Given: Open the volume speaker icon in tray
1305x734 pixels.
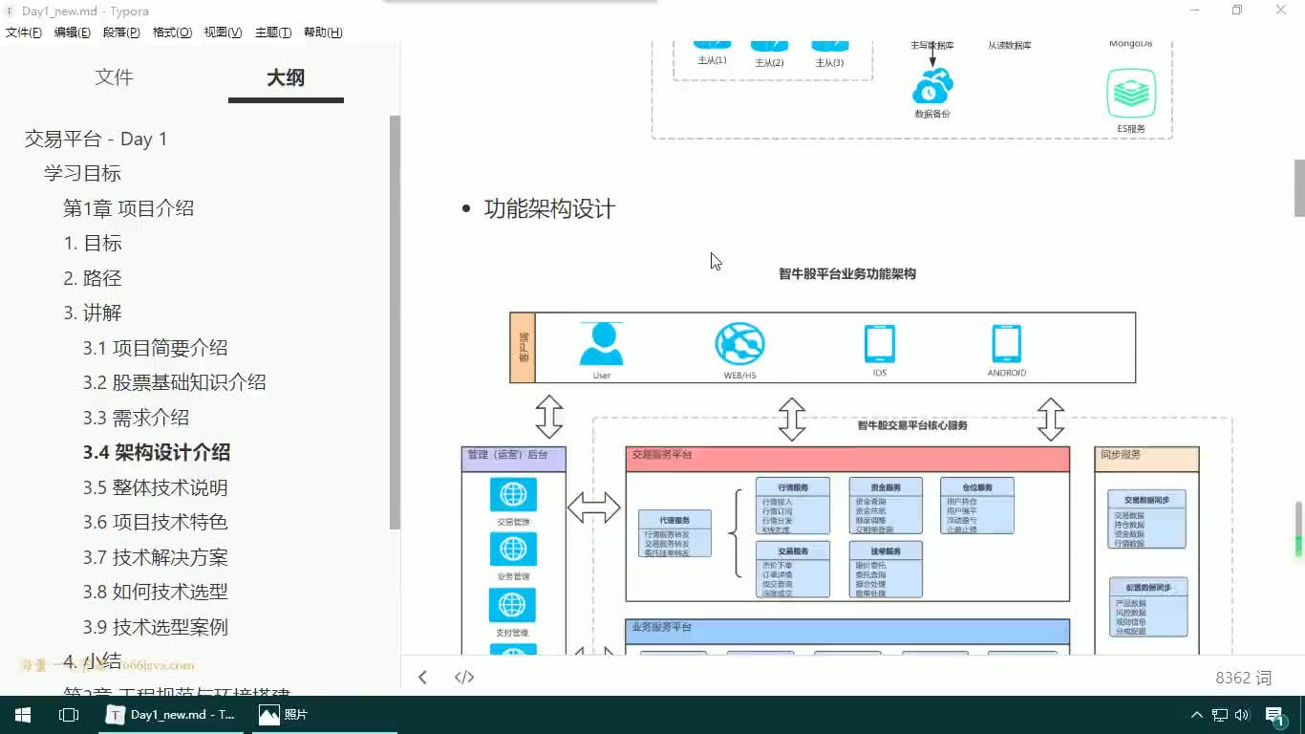Looking at the screenshot, I should pyautogui.click(x=1242, y=714).
